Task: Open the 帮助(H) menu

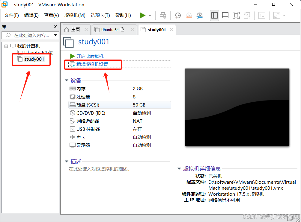Action: pyautogui.click(x=123, y=15)
